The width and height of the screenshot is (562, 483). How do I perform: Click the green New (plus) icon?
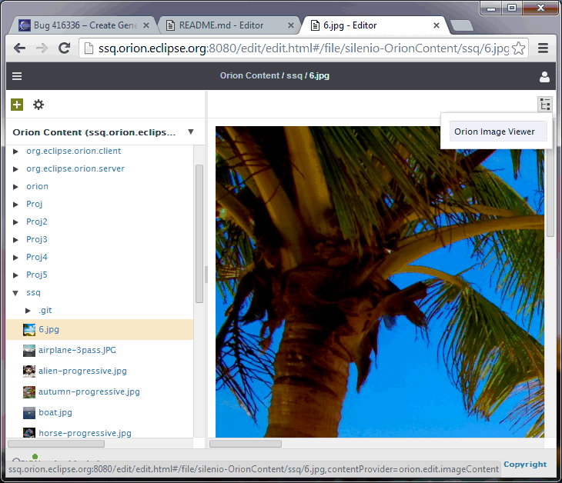(17, 105)
